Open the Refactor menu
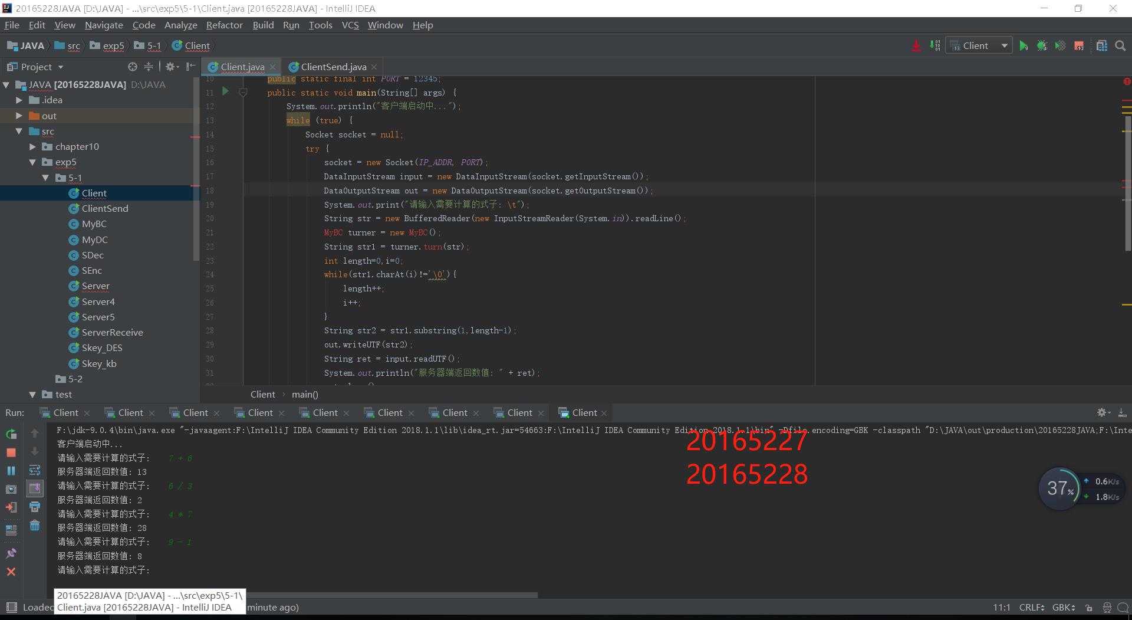Image resolution: width=1132 pixels, height=620 pixels. tap(224, 25)
